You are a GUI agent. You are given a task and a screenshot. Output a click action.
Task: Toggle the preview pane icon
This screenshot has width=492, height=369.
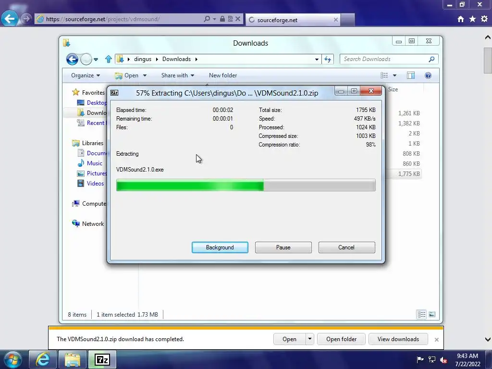coord(411,75)
